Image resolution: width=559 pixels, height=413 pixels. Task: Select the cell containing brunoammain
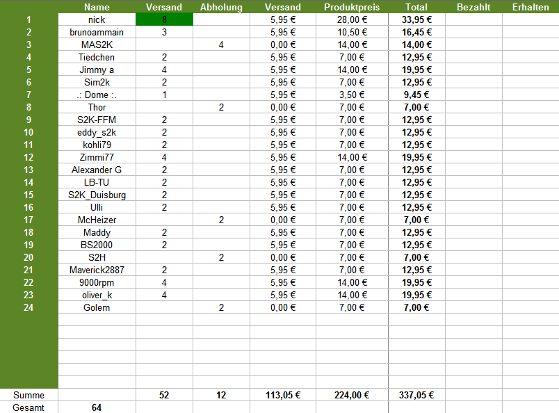[97, 32]
